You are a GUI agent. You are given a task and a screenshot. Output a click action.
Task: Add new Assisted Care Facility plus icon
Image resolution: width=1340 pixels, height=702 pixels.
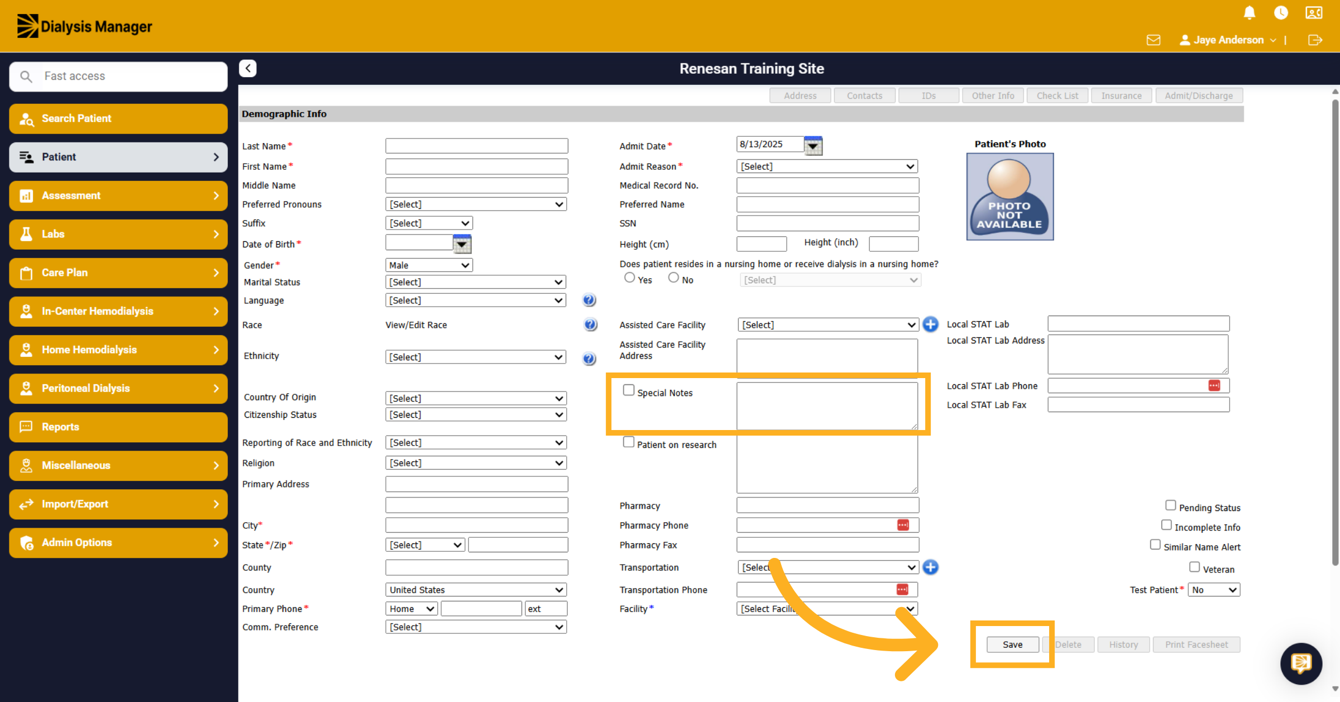click(x=930, y=324)
